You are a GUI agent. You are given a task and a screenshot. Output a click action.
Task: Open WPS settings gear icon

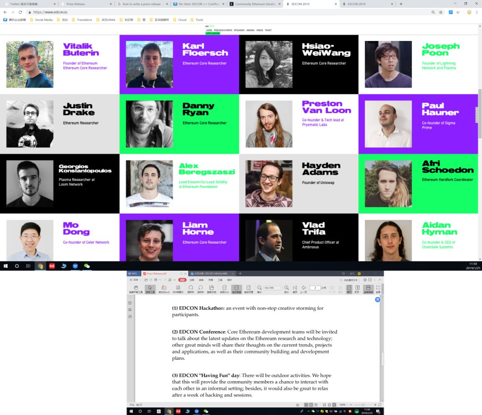pyautogui.click(x=365, y=280)
